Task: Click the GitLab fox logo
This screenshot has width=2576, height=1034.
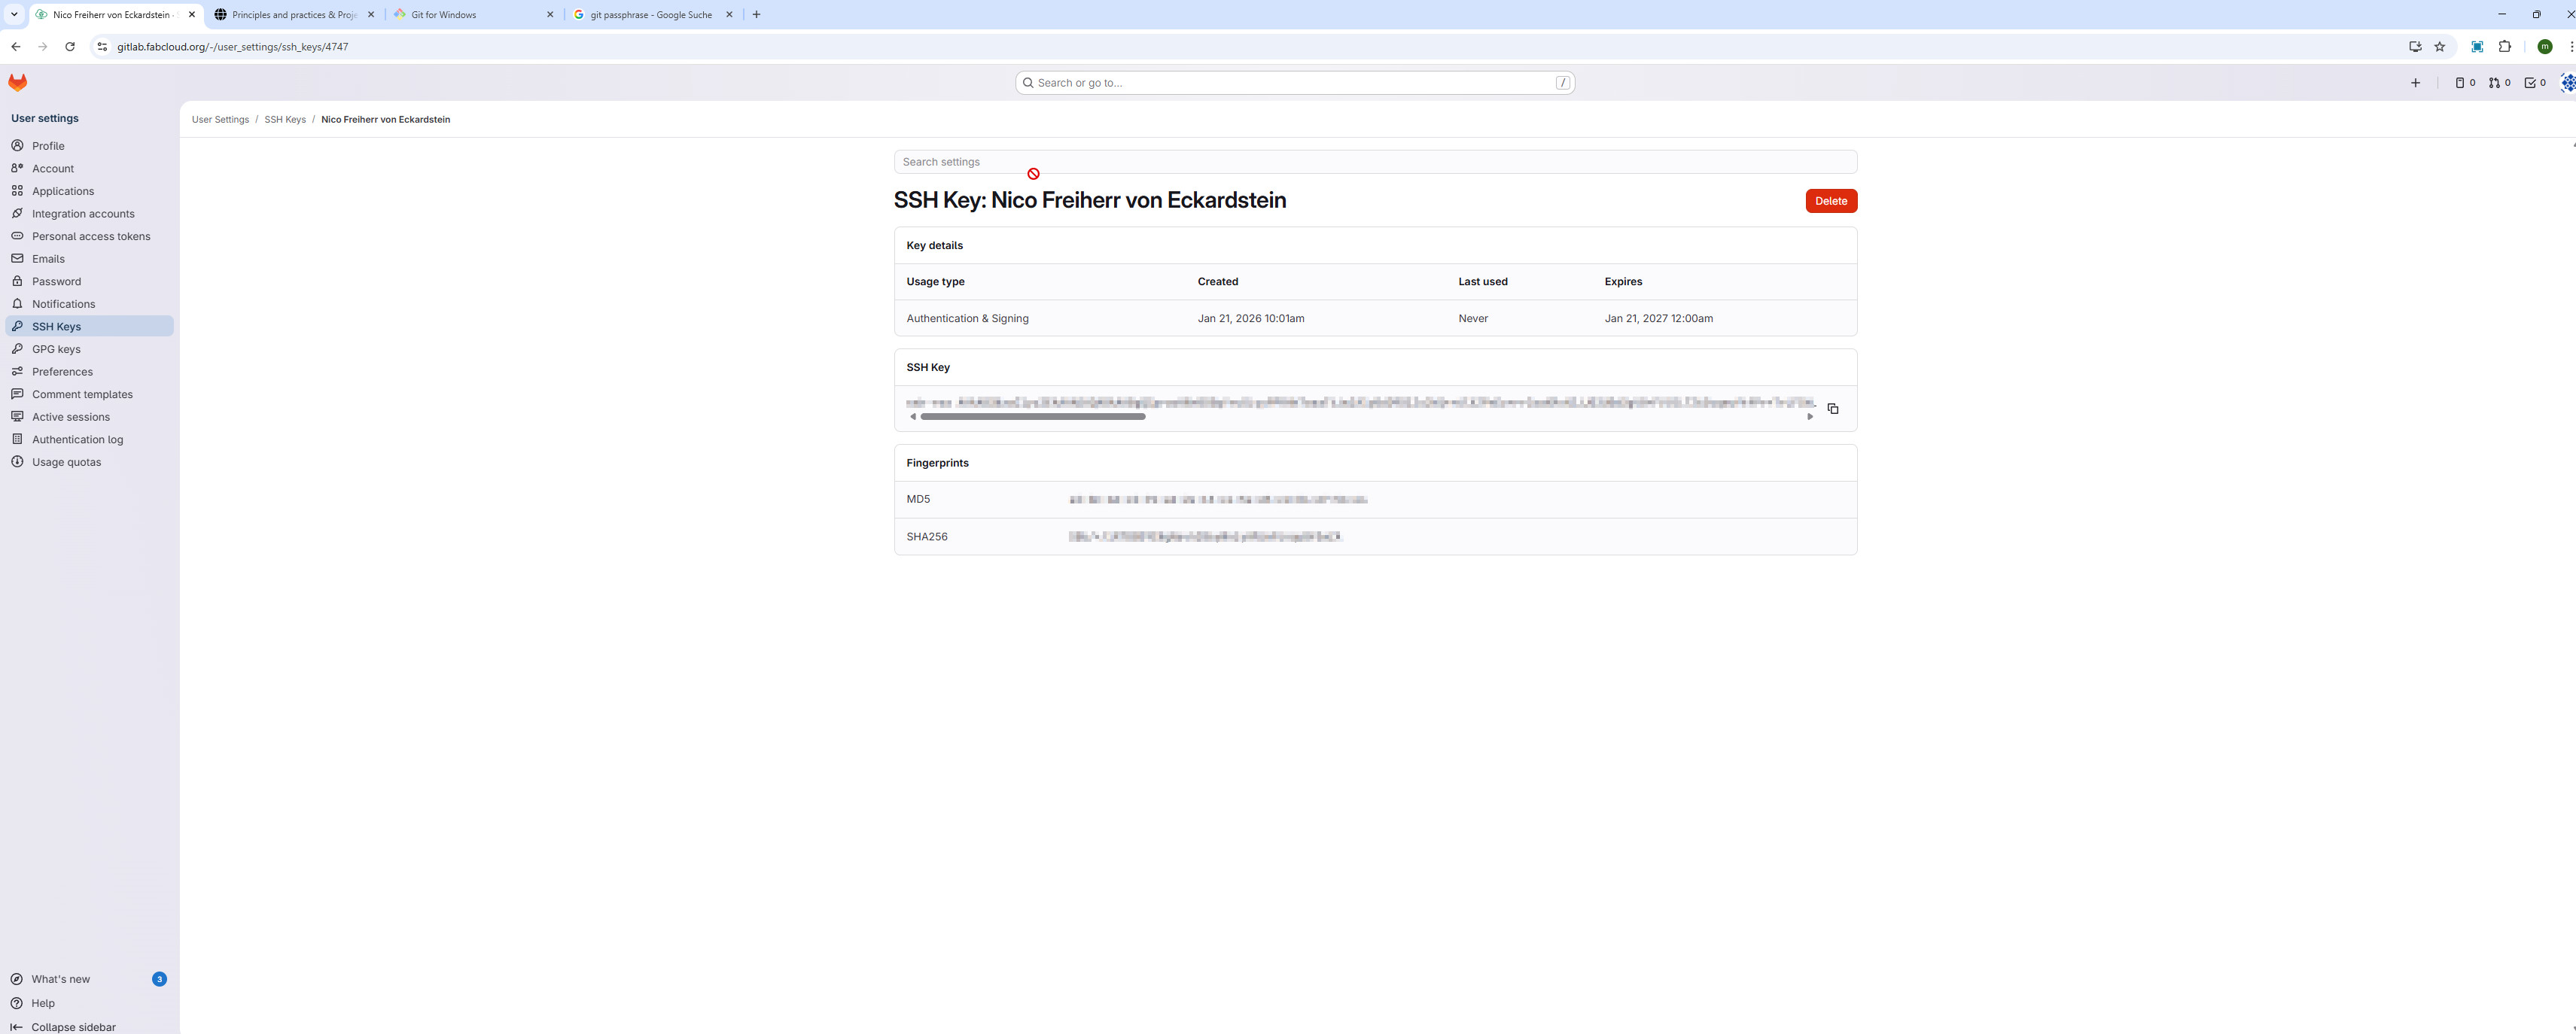Action: click(x=18, y=83)
